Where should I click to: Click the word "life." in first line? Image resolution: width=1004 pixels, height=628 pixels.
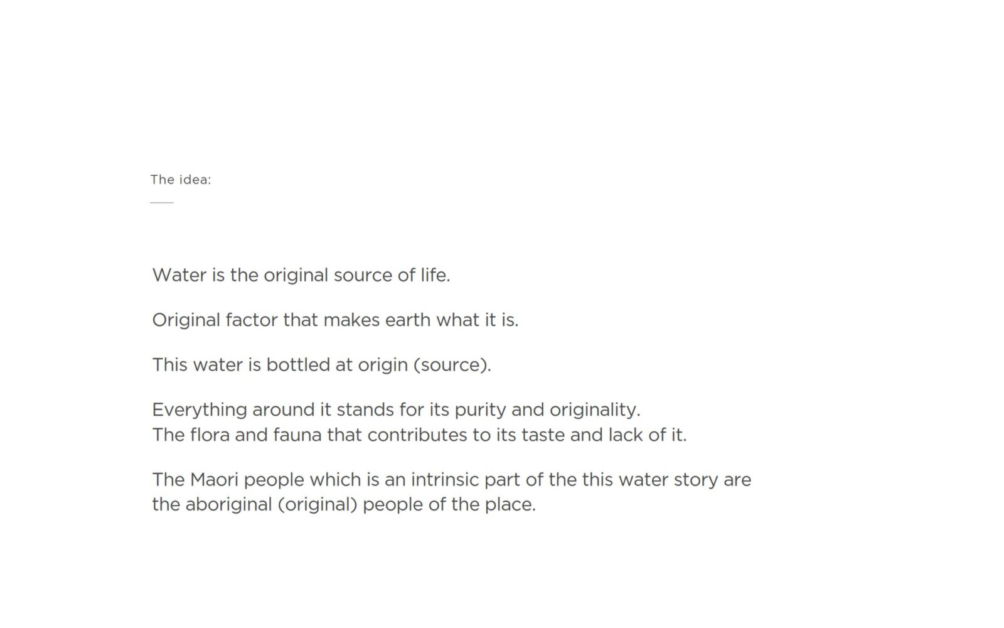click(x=435, y=275)
